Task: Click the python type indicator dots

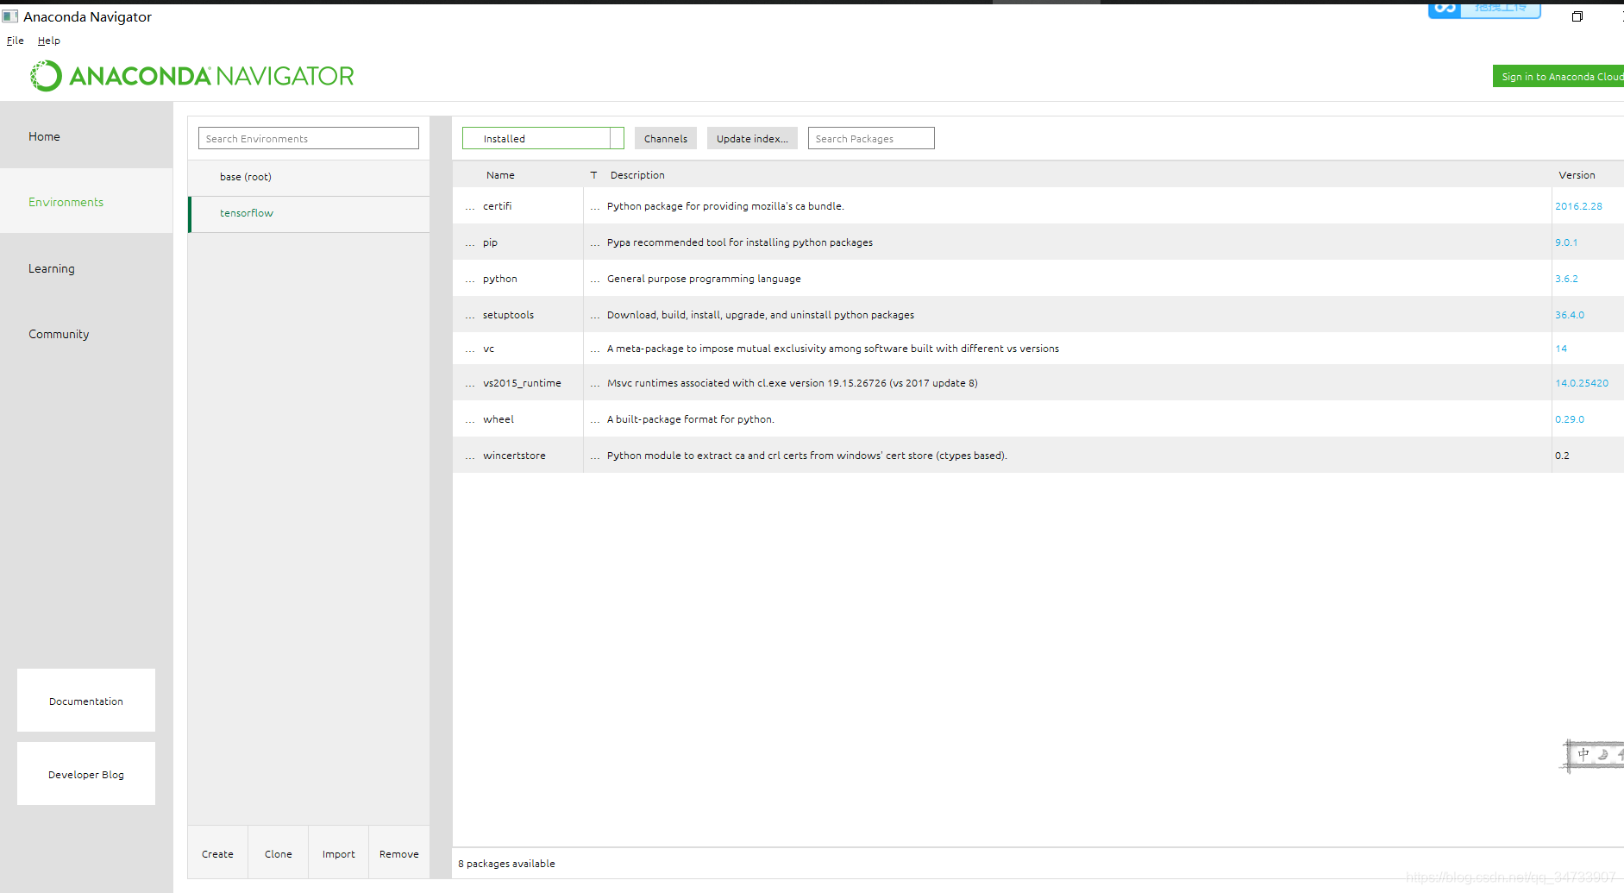Action: [595, 280]
